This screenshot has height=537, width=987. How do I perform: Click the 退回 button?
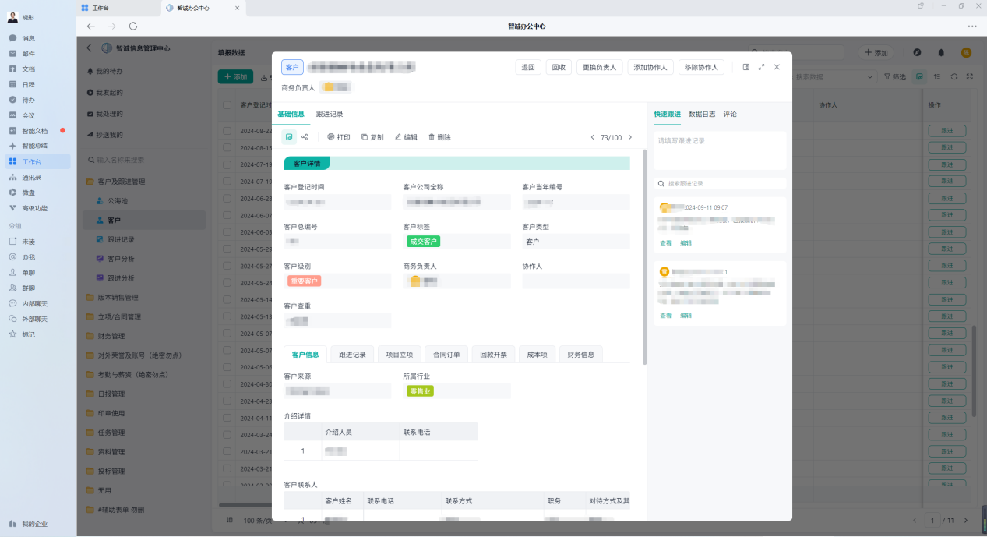(x=528, y=67)
